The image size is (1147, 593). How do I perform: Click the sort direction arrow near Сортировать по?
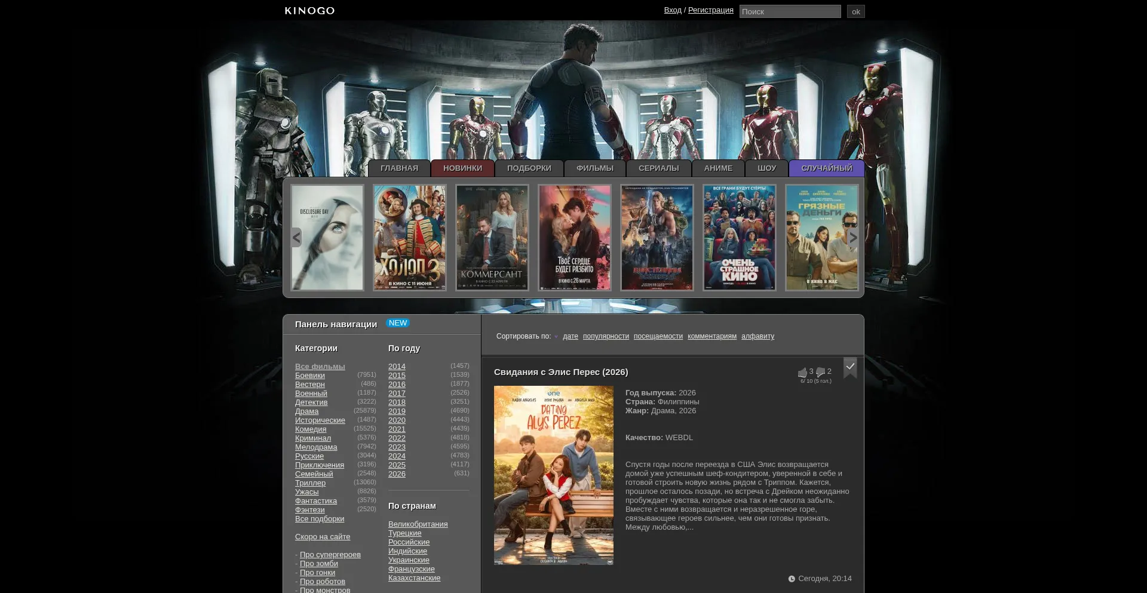point(556,337)
